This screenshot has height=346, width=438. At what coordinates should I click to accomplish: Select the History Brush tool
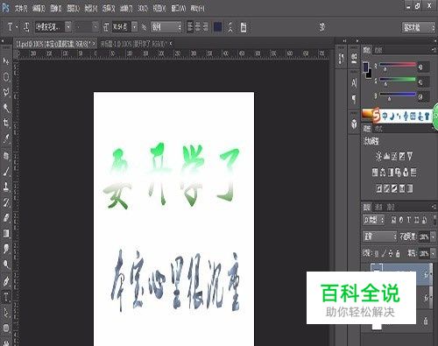6,202
